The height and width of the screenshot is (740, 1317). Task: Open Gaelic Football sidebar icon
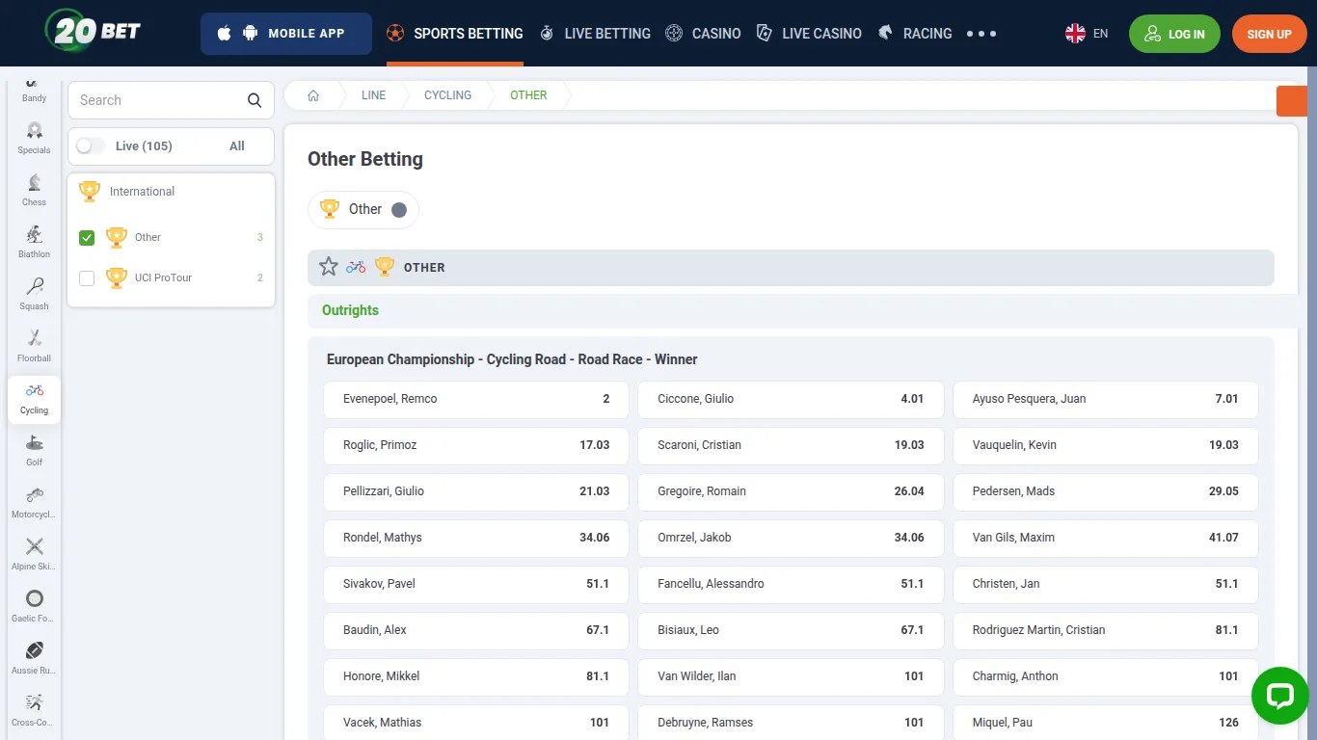click(x=34, y=606)
